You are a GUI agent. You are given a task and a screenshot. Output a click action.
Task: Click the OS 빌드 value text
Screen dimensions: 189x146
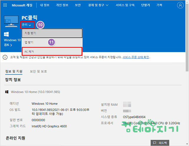pyautogui.click(x=61, y=112)
